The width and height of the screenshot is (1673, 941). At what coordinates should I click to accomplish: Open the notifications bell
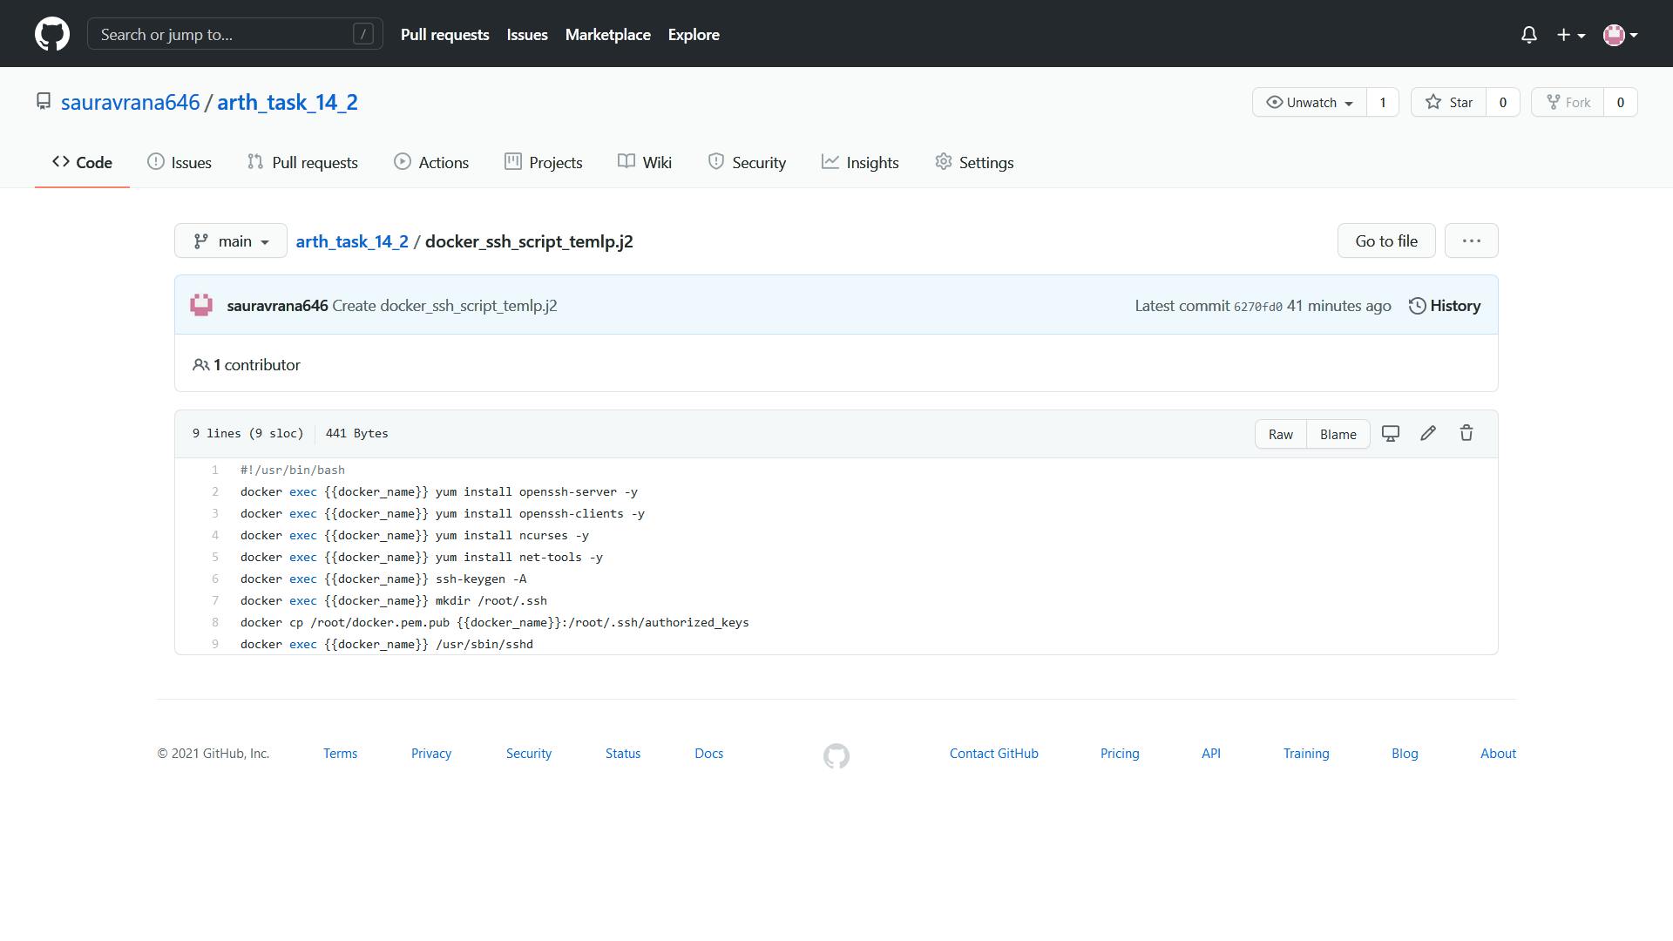tap(1528, 35)
